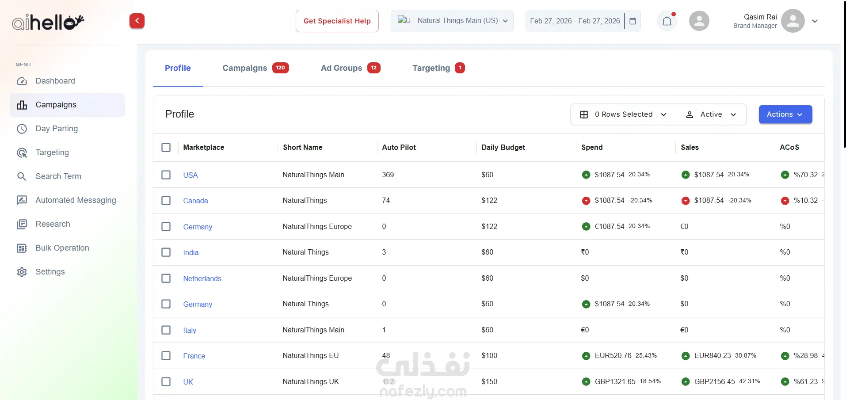Screen dimensions: 846x400
Task: Open Research from the sidebar
Action: (x=67, y=224)
